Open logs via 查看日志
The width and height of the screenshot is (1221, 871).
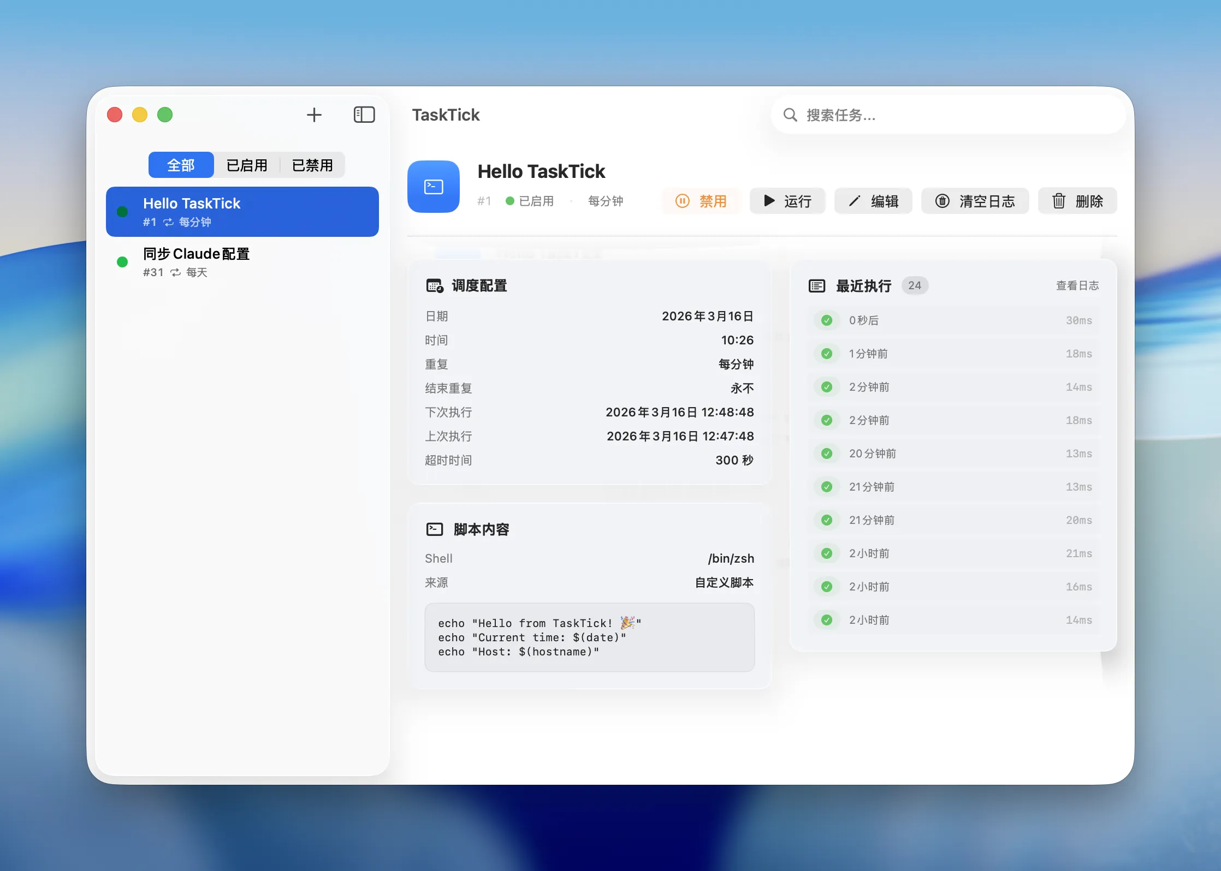1077,285
